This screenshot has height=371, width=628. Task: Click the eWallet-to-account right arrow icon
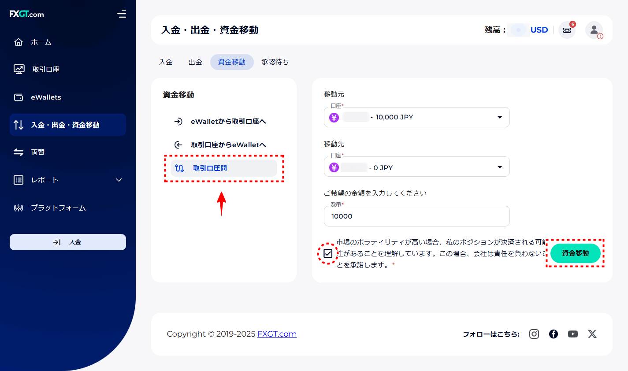click(x=178, y=122)
